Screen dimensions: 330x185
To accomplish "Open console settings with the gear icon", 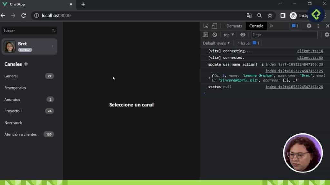I will tap(327, 34).
